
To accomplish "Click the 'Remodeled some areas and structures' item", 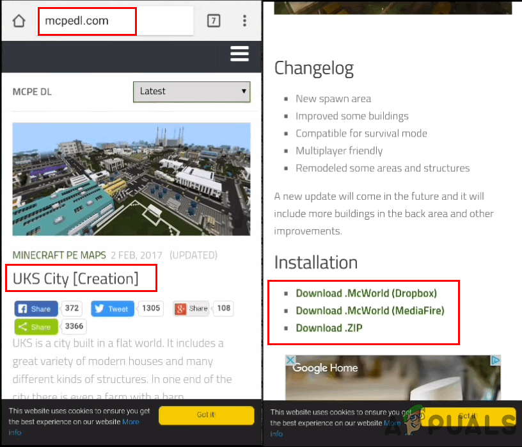I will [x=383, y=168].
